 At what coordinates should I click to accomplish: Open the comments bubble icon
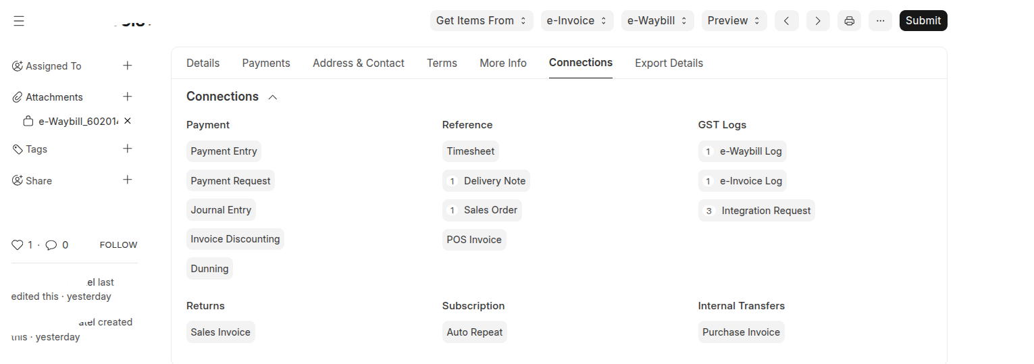[51, 245]
